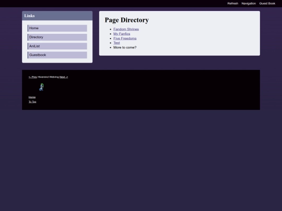Click the Refresh link in top bar

click(232, 4)
